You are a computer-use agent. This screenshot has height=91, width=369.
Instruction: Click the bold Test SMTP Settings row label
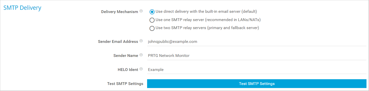[x=125, y=84]
